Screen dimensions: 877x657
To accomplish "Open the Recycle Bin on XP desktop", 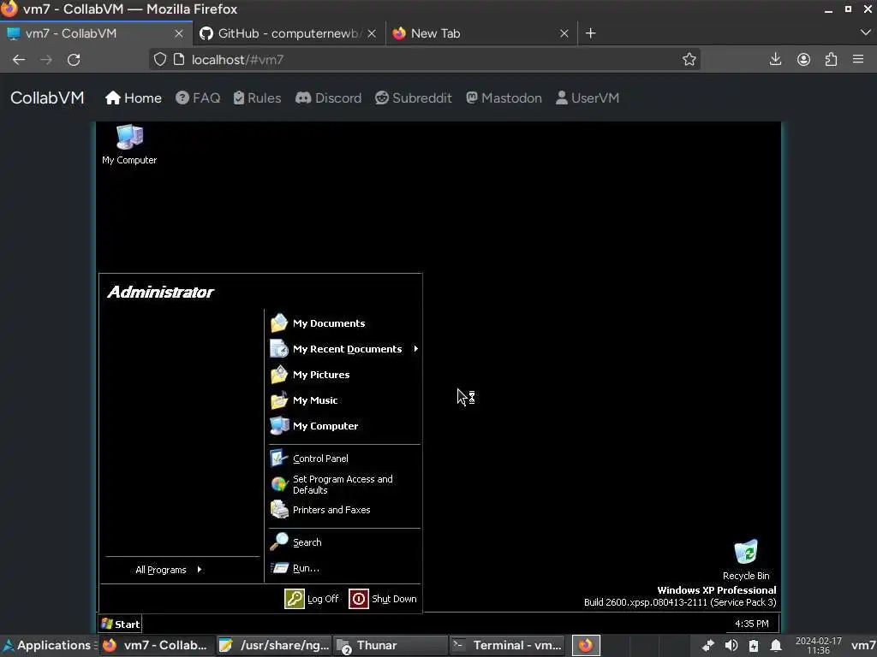I will pyautogui.click(x=746, y=559).
